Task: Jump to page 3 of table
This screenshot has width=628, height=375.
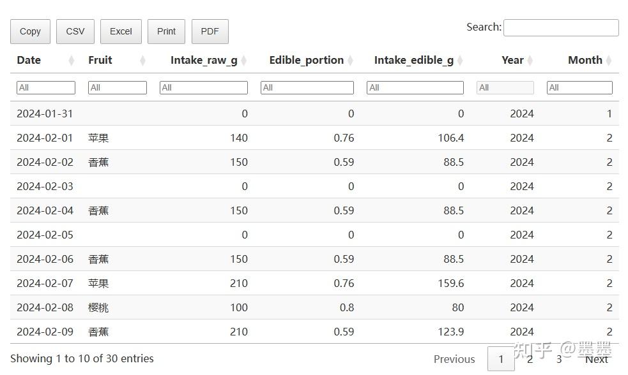Action: [x=559, y=359]
